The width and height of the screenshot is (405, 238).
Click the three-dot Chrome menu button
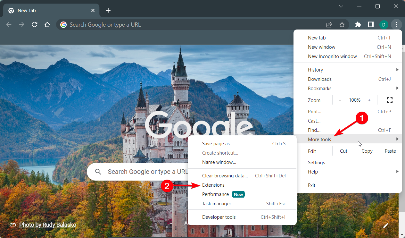coord(397,25)
